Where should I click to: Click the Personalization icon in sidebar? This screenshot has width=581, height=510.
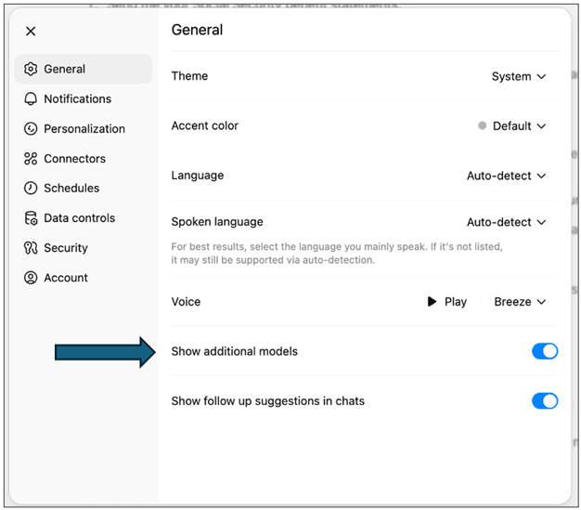click(31, 129)
